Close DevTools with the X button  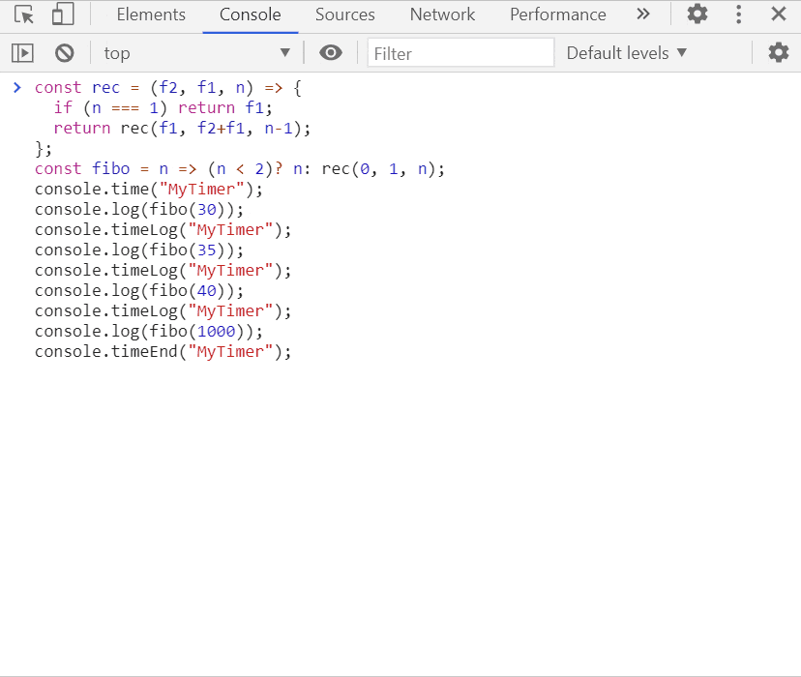tap(778, 14)
